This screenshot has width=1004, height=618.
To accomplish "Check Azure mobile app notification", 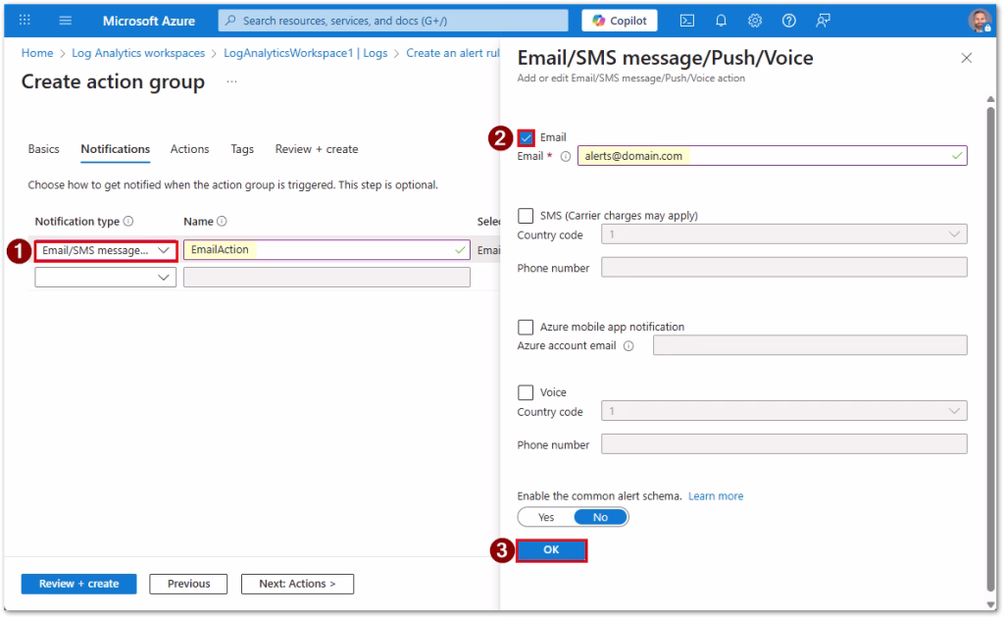I will coord(526,327).
